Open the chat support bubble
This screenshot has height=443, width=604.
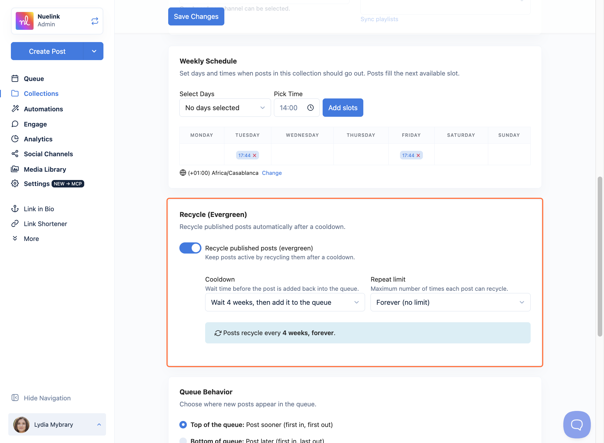click(x=577, y=425)
